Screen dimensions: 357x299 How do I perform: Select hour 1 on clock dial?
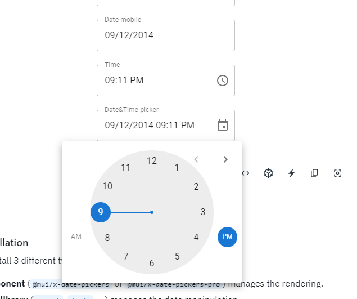click(177, 168)
